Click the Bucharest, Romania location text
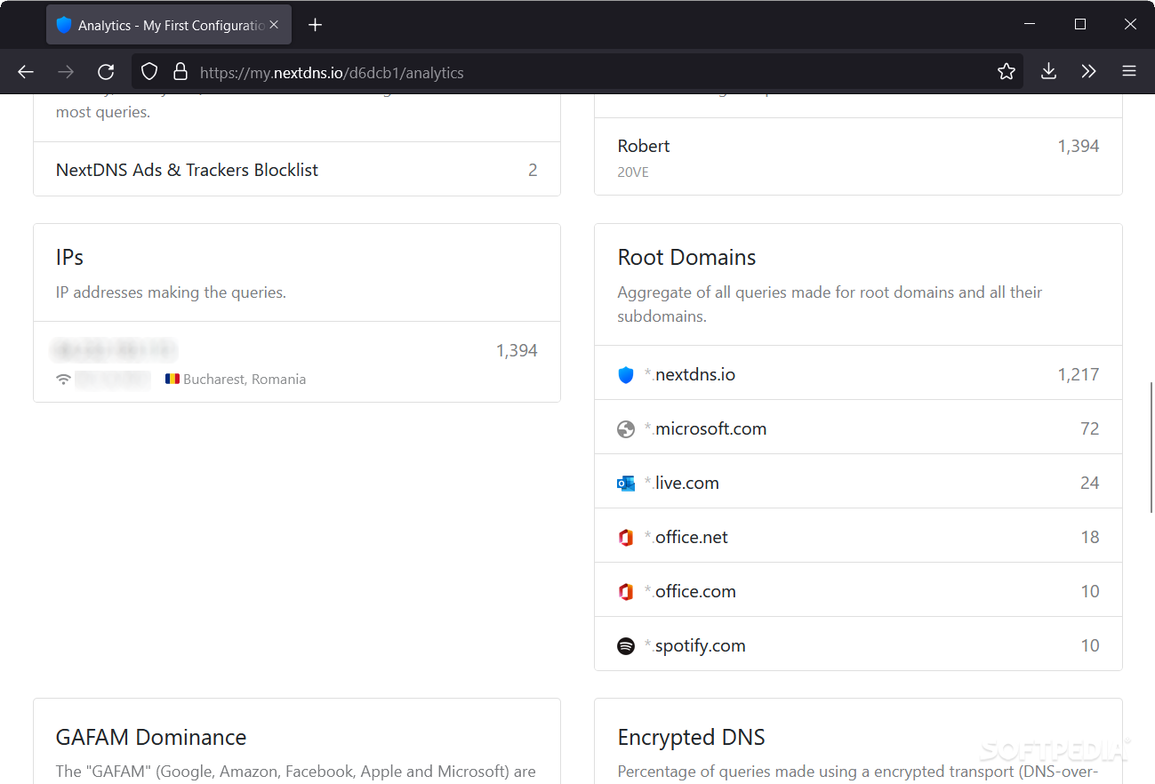The image size is (1155, 784). coord(245,380)
